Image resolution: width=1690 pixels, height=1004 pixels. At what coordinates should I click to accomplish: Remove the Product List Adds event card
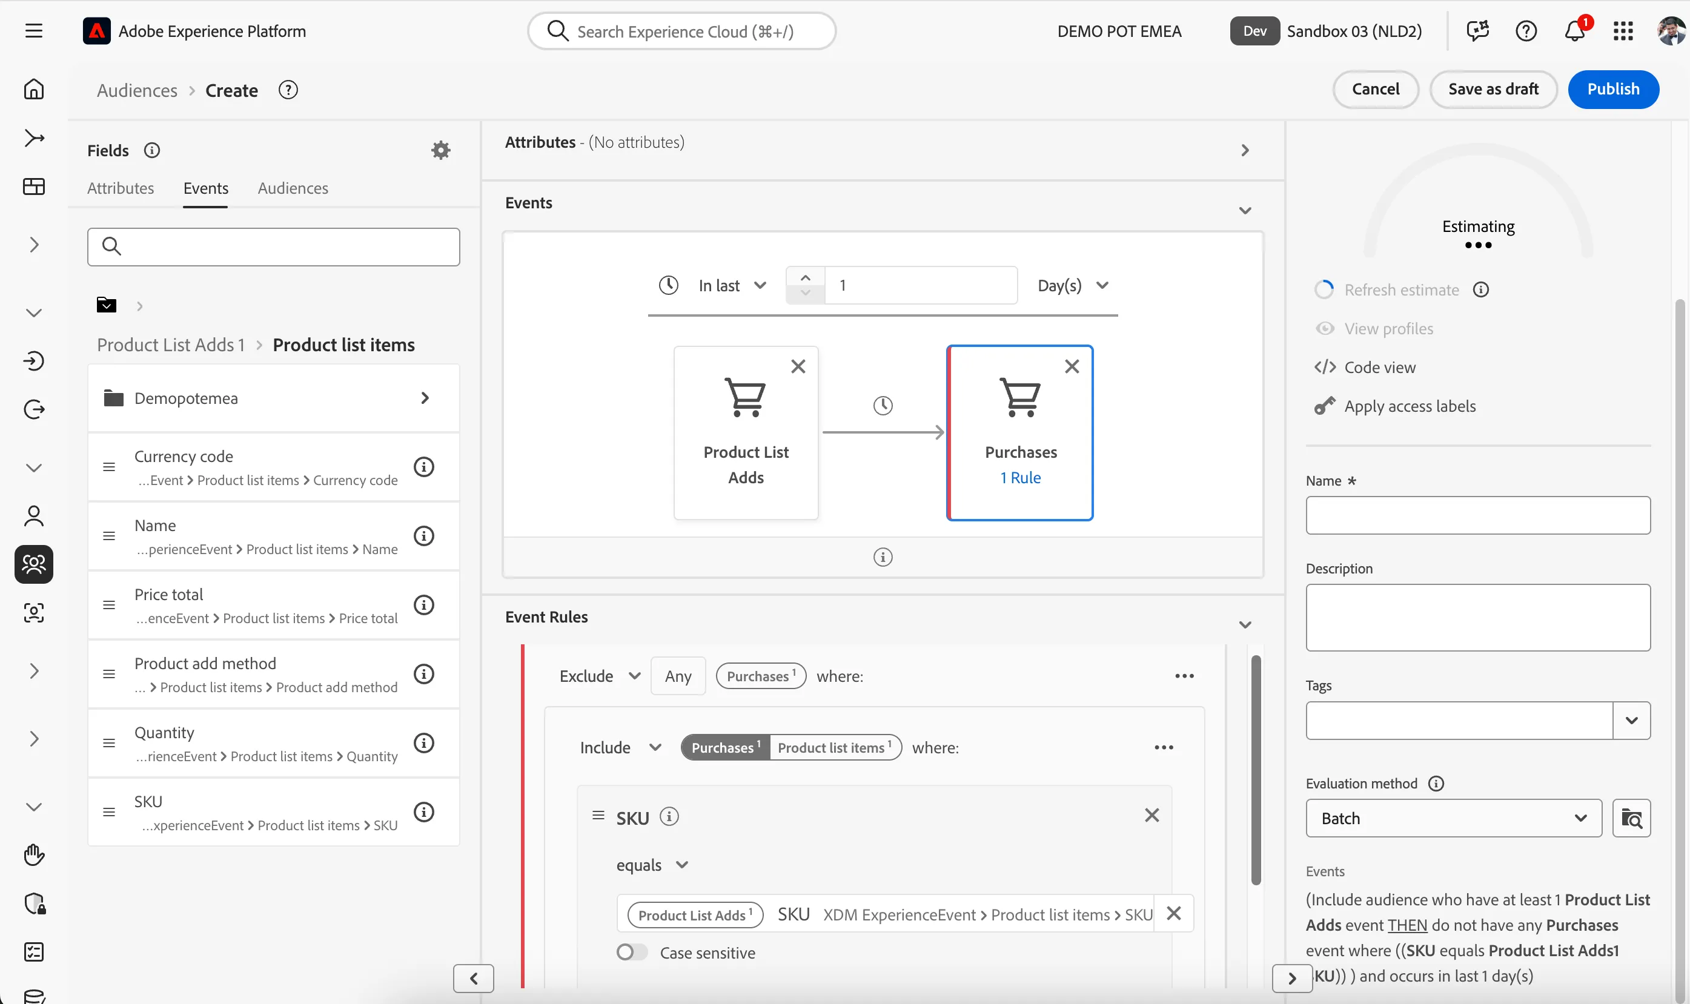coord(798,367)
